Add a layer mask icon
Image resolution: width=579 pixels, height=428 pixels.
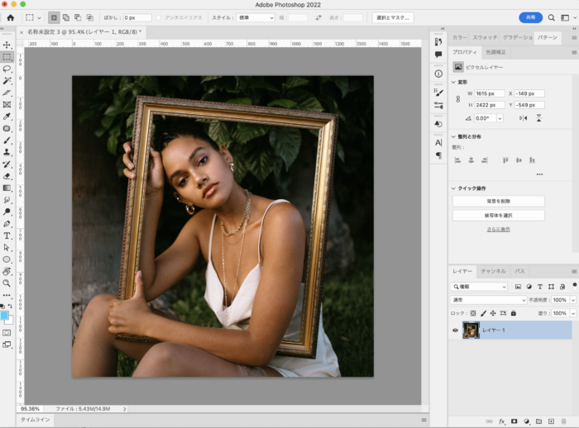514,421
